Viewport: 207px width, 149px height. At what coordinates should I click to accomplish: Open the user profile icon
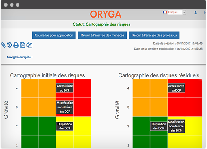[x=196, y=13]
